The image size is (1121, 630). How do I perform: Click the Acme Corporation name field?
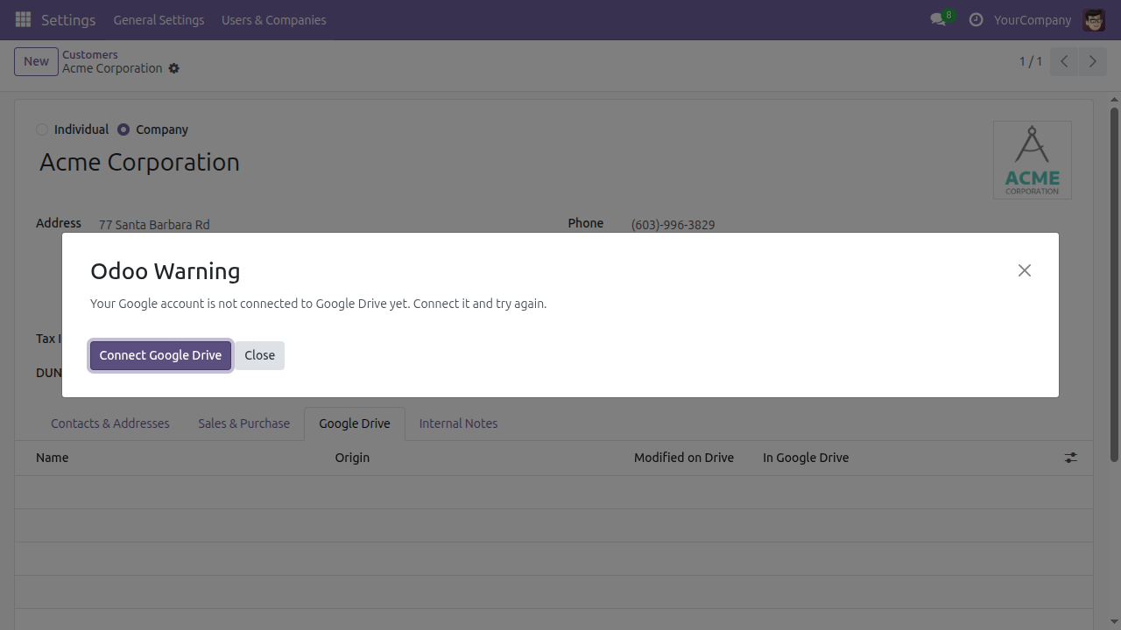coord(139,162)
